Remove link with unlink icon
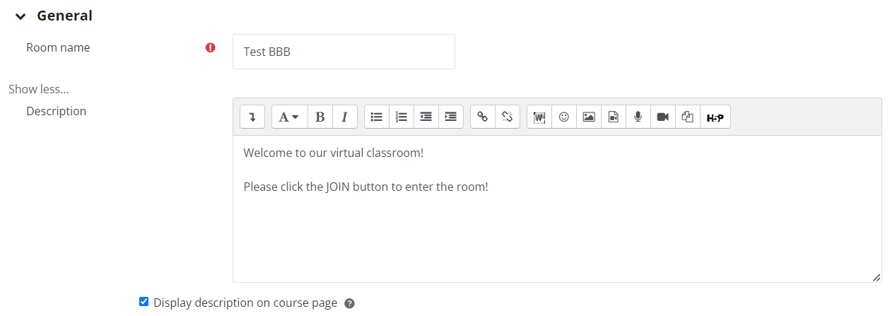890x316 pixels. coord(508,117)
